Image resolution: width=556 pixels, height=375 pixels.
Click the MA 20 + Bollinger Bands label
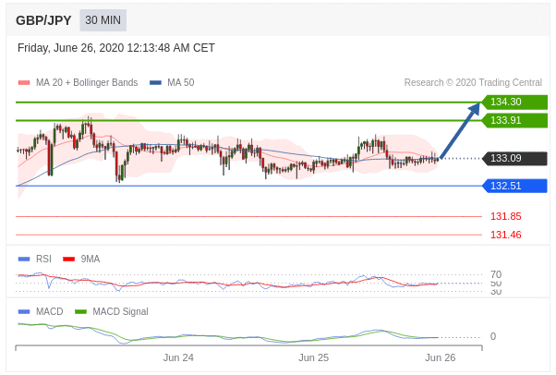pos(87,82)
